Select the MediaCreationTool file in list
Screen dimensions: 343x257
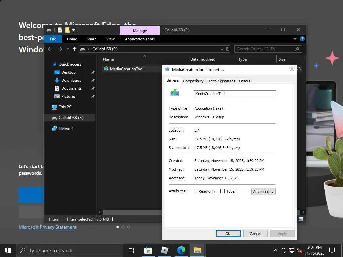point(126,69)
